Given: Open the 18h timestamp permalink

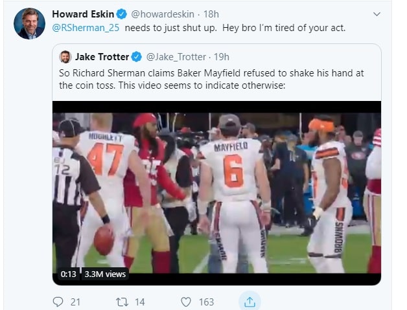Looking at the screenshot, I should (x=211, y=14).
